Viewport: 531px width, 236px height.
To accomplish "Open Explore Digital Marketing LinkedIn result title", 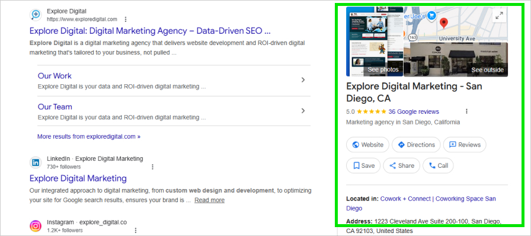I will coord(78,178).
